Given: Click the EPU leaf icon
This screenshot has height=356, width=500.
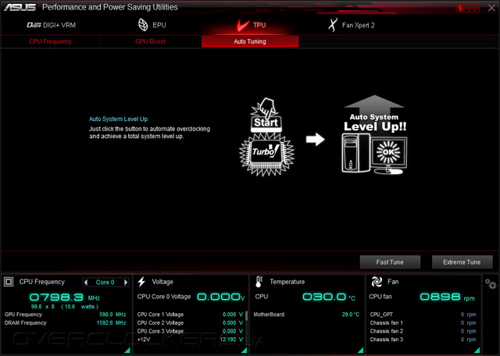Looking at the screenshot, I should pyautogui.click(x=143, y=25).
